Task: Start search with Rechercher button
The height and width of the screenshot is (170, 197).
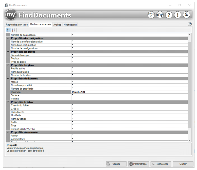Action: [161, 164]
